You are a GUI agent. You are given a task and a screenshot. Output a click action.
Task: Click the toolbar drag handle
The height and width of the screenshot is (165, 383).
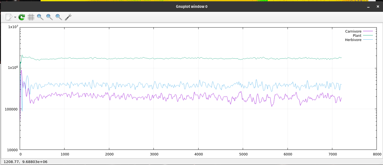[3, 17]
